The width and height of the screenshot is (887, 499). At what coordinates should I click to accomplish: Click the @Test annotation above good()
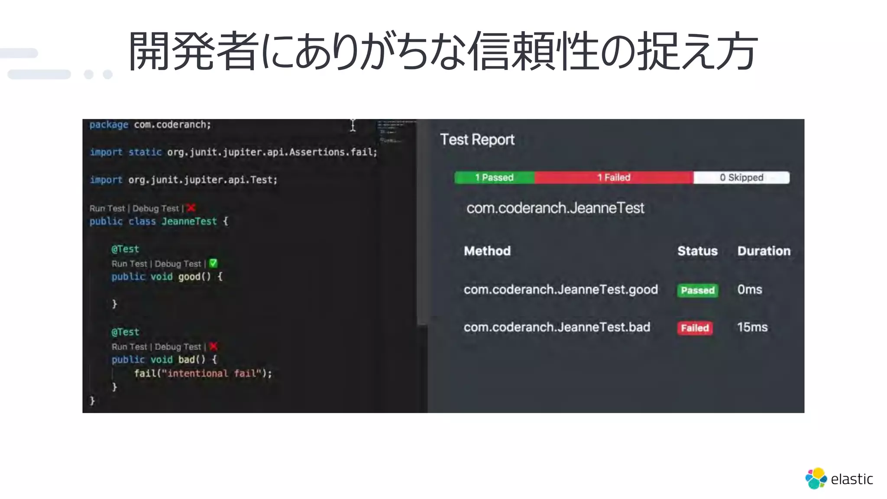[125, 249]
